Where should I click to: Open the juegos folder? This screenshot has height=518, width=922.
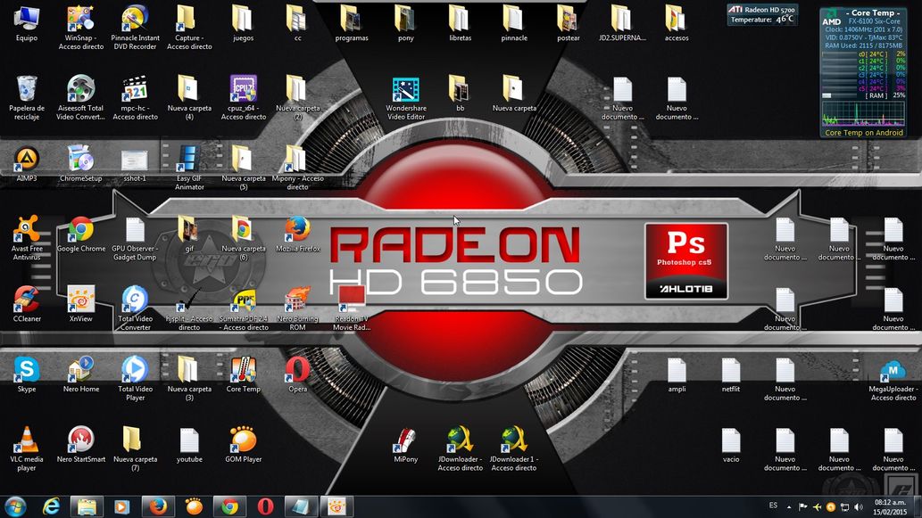click(x=243, y=19)
